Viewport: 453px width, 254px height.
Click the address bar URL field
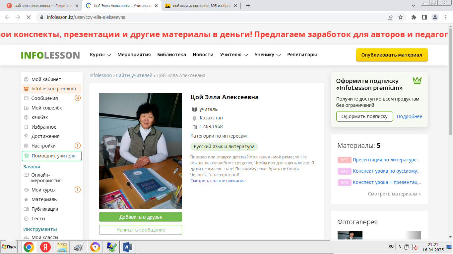pyautogui.click(x=212, y=17)
